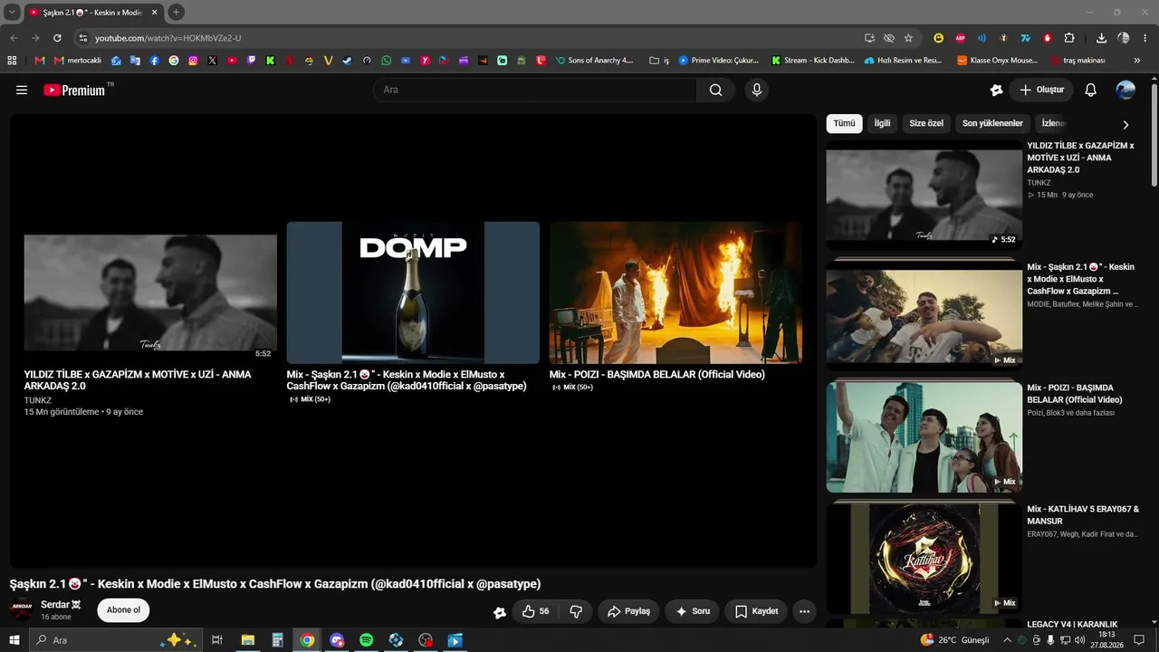Open the iş bookmarks folder

point(659,61)
